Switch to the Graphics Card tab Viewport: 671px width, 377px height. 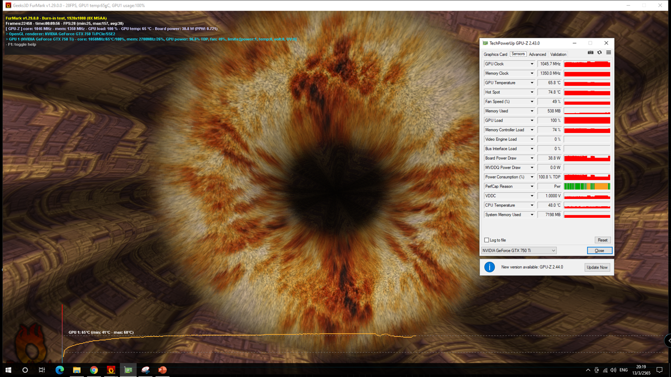[x=495, y=54]
